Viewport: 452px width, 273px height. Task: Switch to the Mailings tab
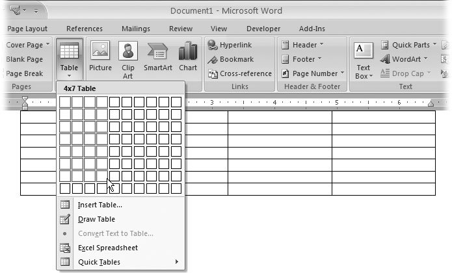click(135, 29)
